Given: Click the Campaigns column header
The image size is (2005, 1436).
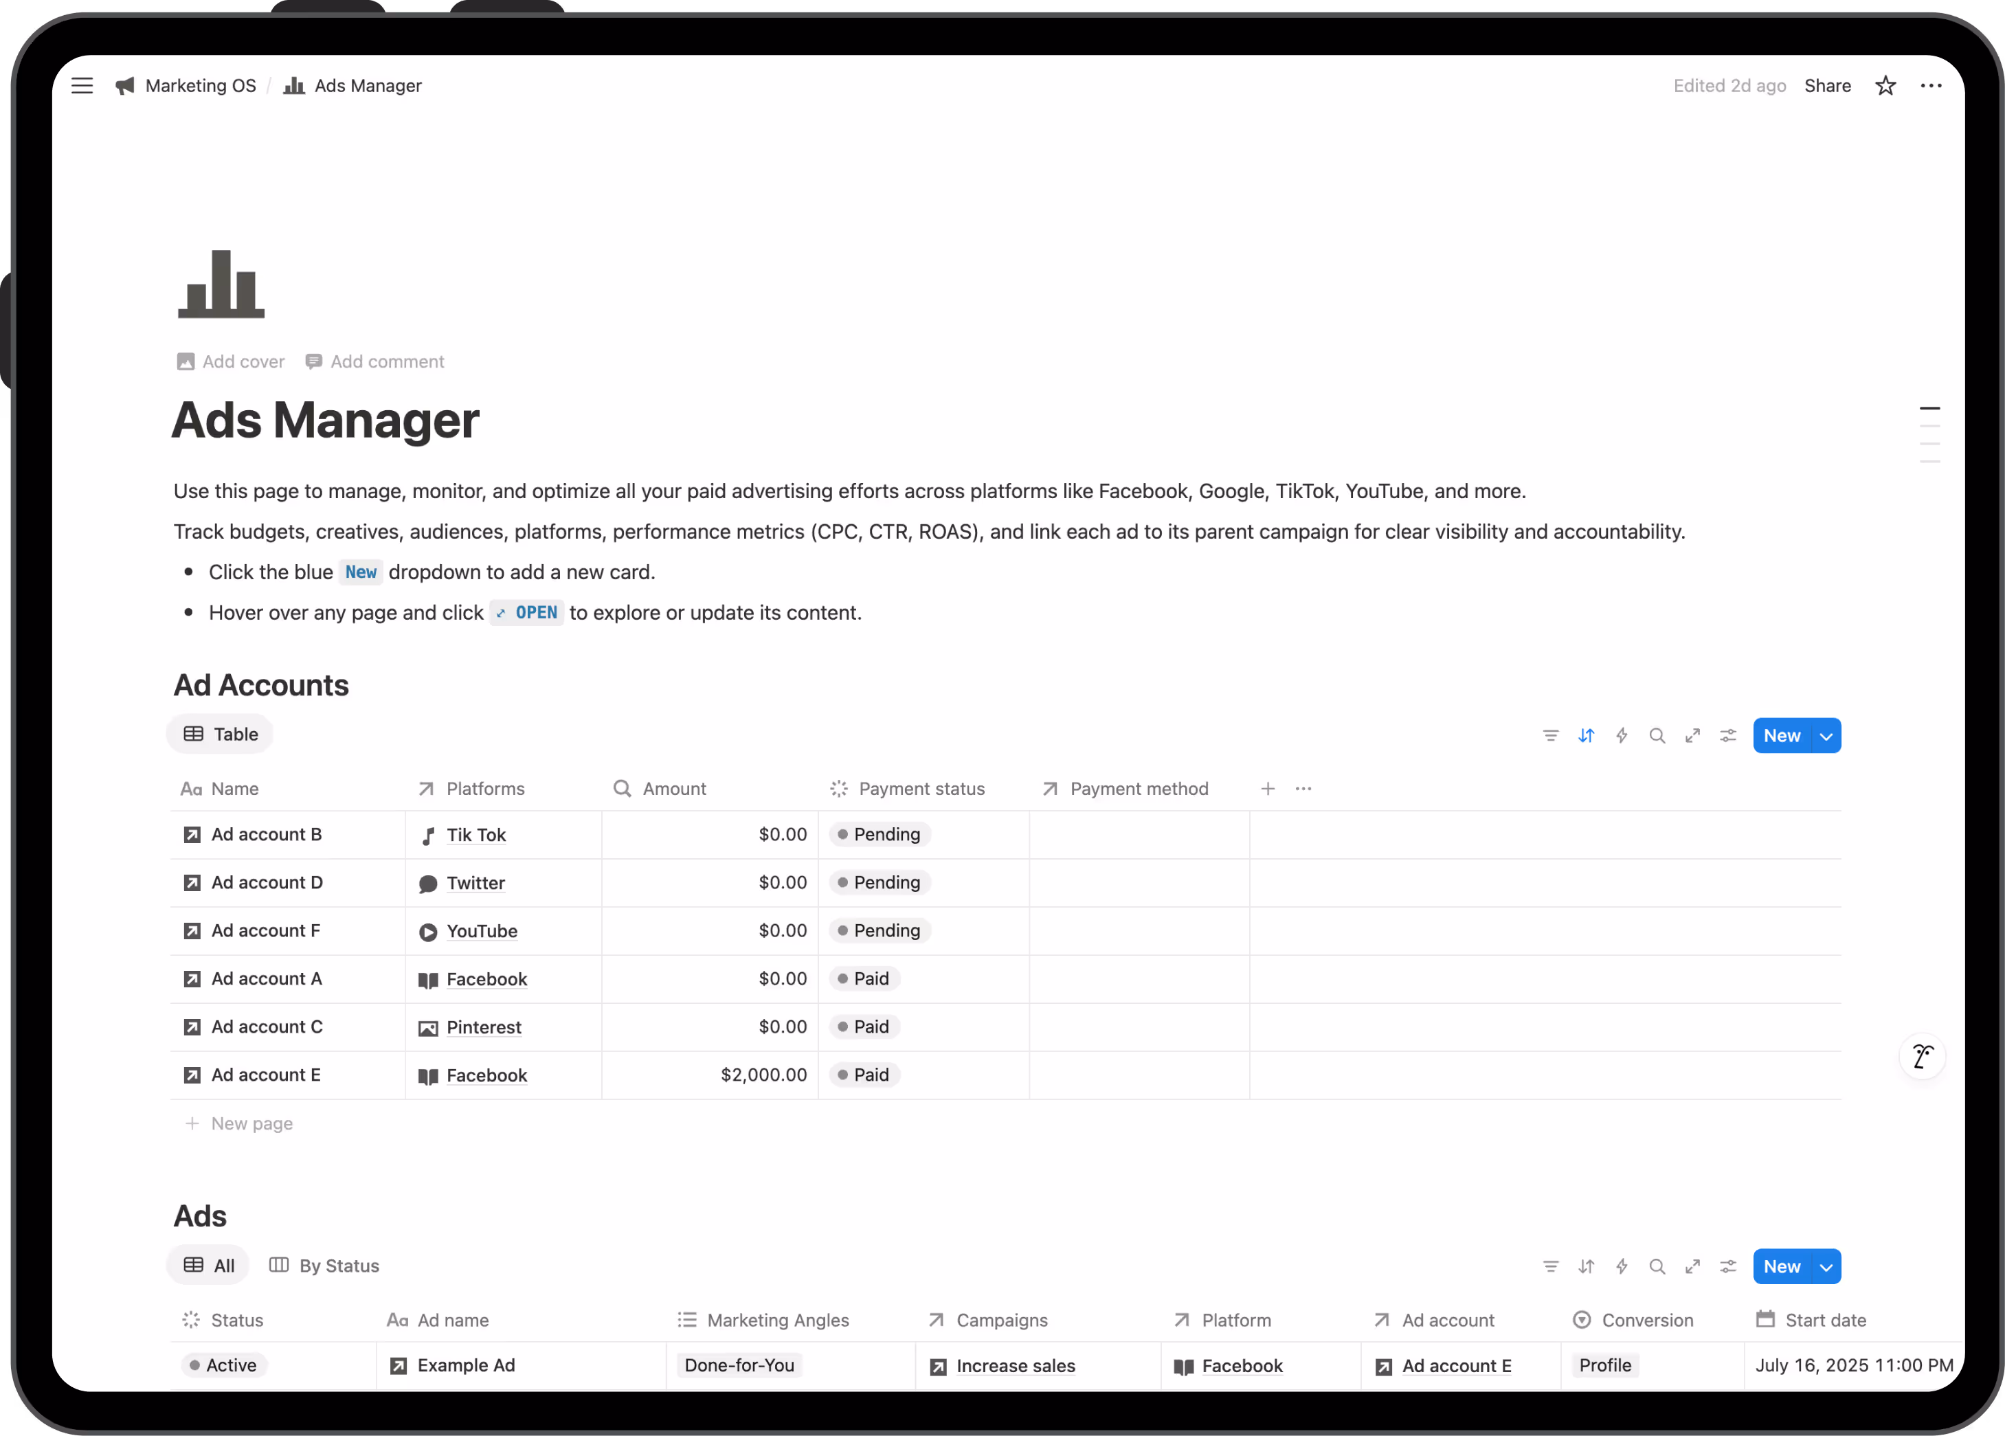Looking at the screenshot, I should click(x=987, y=1320).
